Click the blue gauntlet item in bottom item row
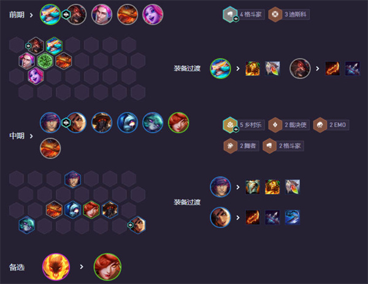Screen dimensions: 368x284 (292, 217)
